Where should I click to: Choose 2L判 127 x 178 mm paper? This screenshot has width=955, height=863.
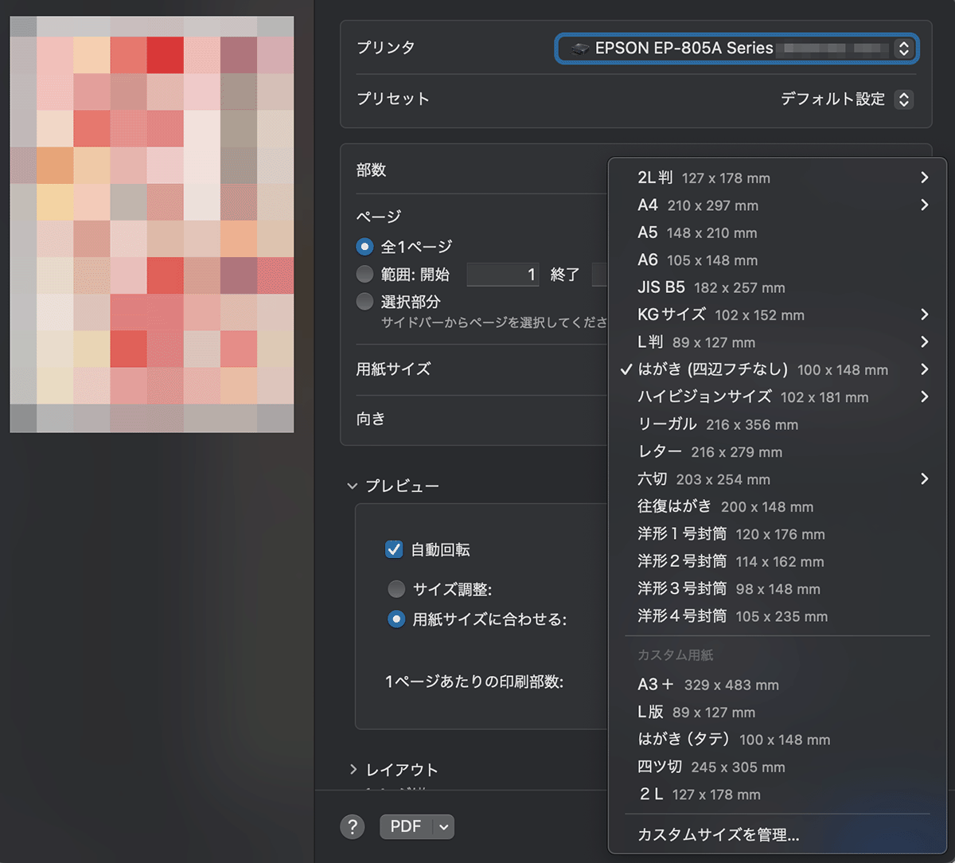778,178
